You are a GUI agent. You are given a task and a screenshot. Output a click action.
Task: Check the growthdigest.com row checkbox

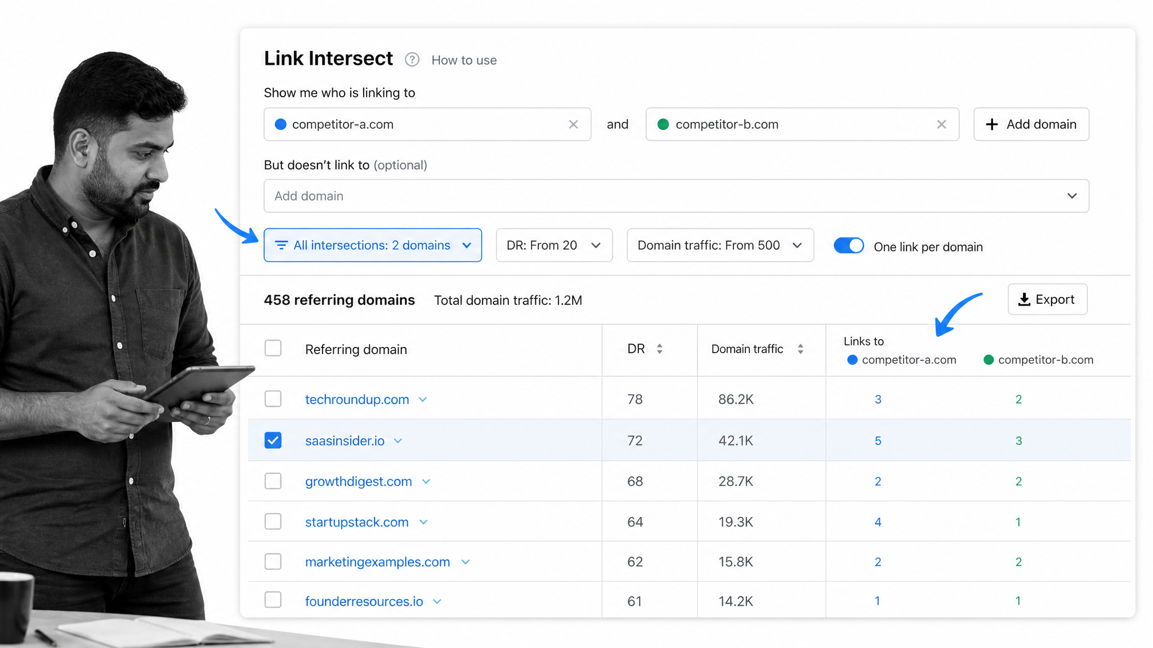click(273, 481)
